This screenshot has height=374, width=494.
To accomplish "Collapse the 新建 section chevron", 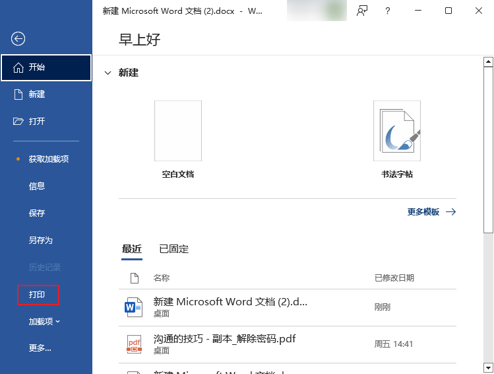I will (108, 73).
